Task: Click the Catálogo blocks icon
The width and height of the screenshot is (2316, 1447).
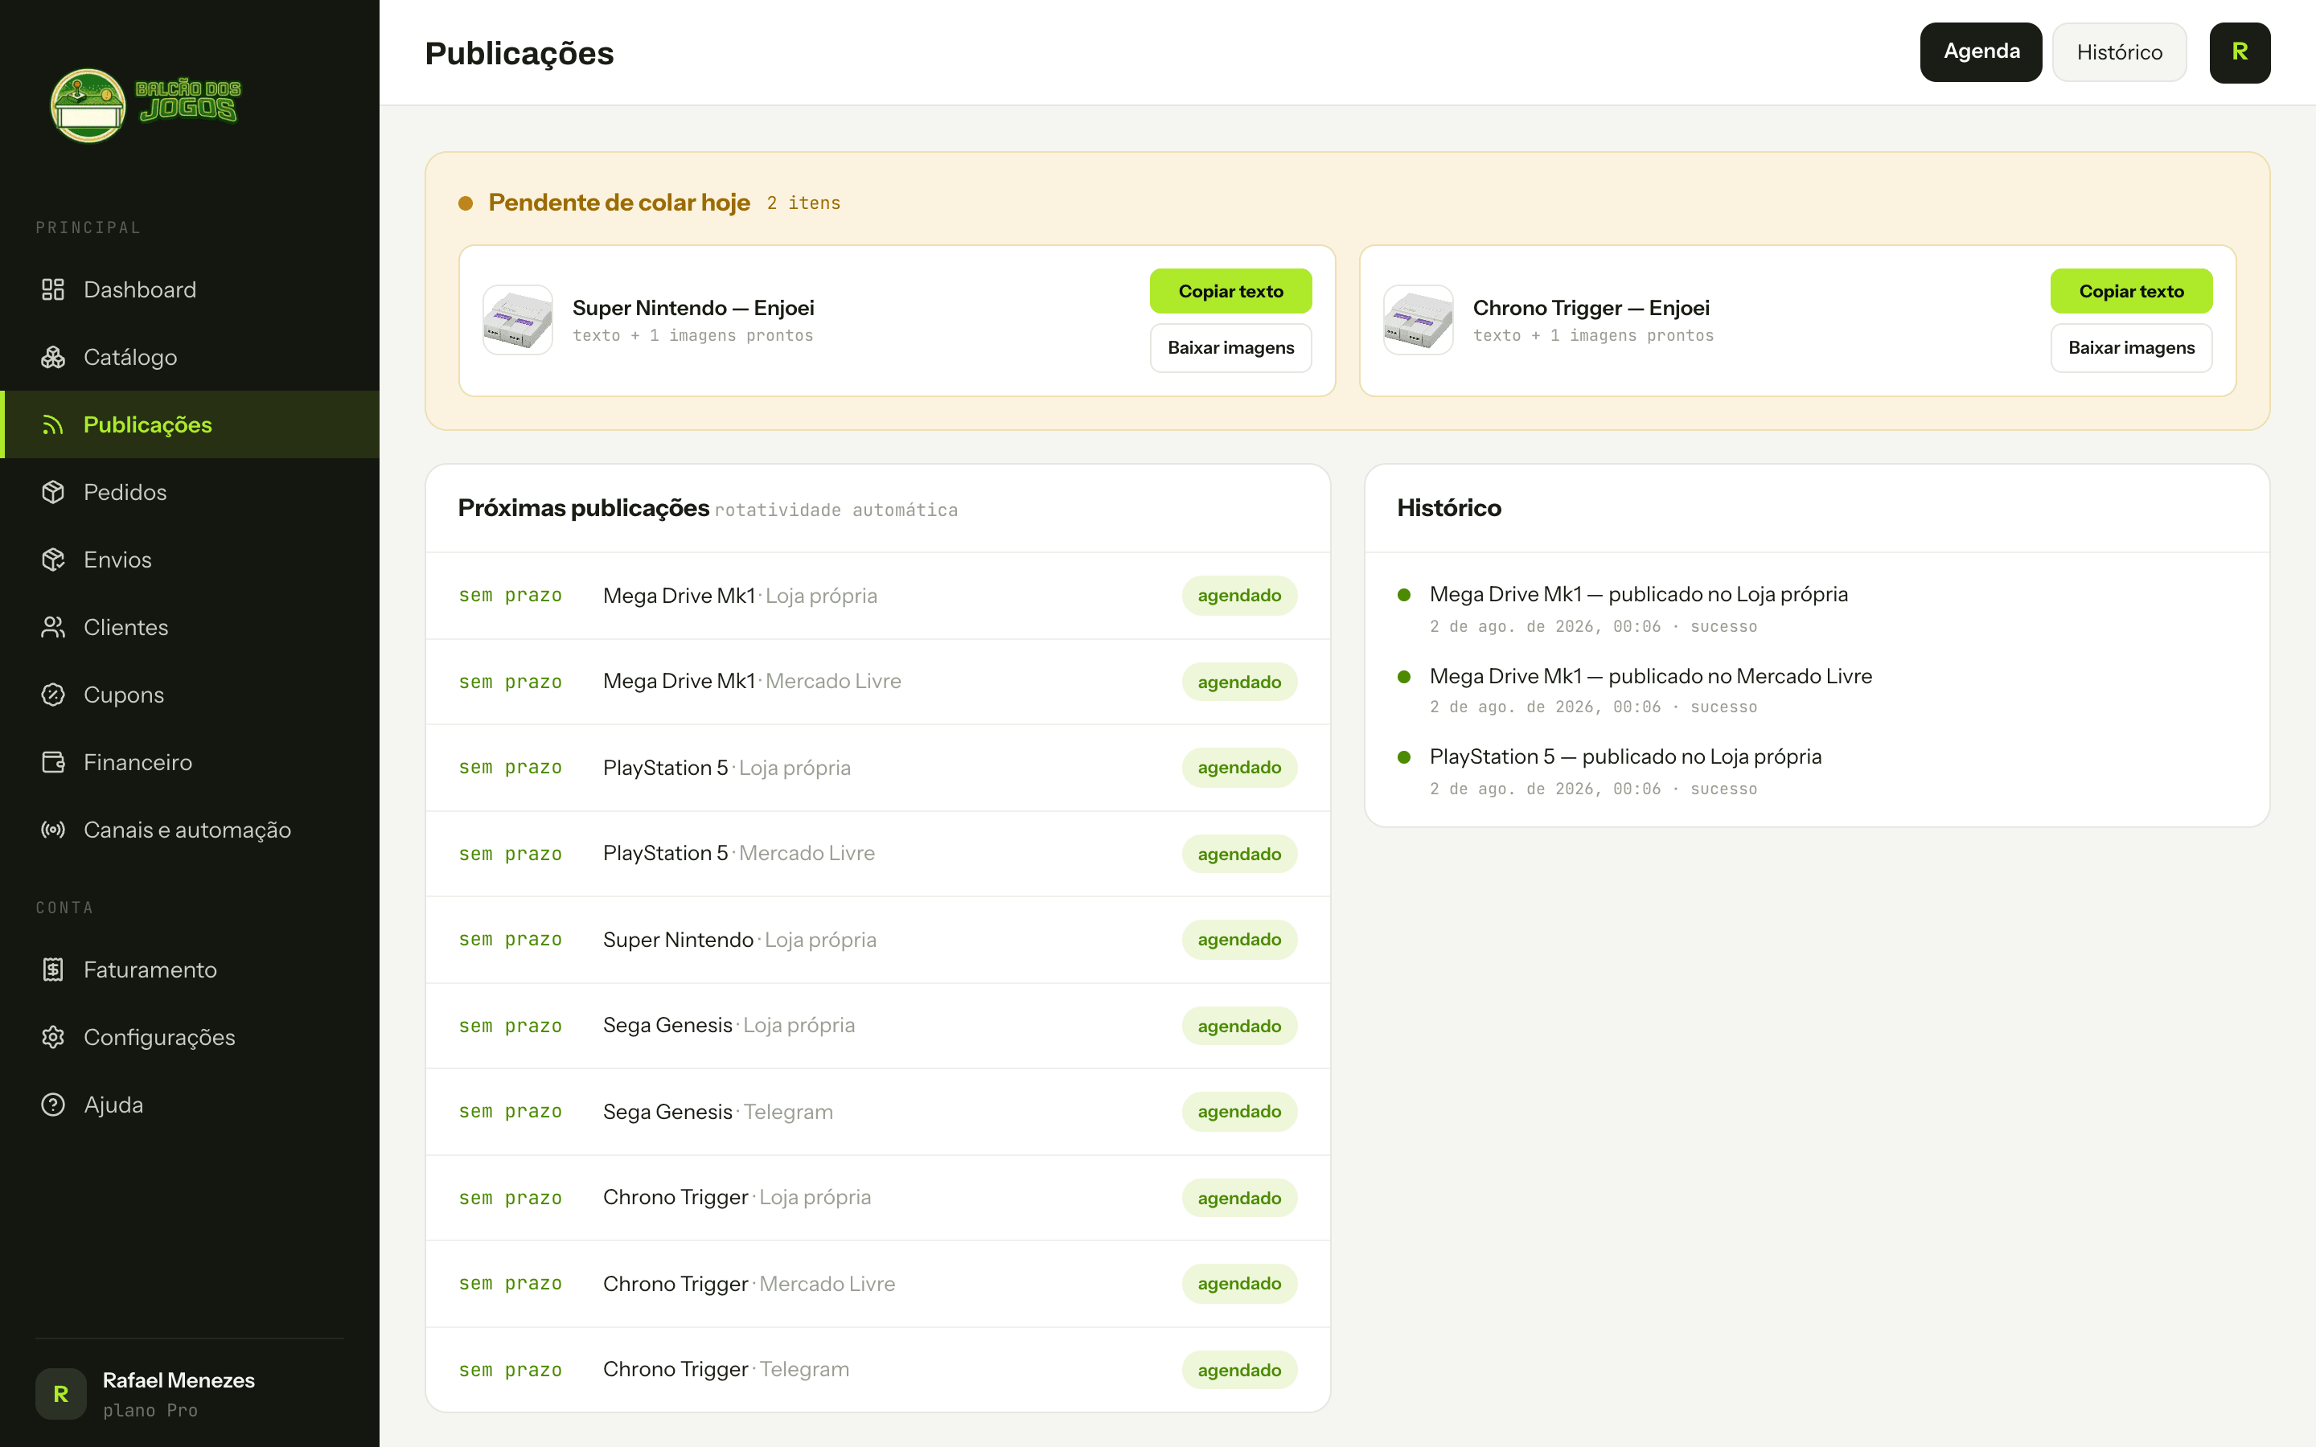Action: tap(52, 357)
